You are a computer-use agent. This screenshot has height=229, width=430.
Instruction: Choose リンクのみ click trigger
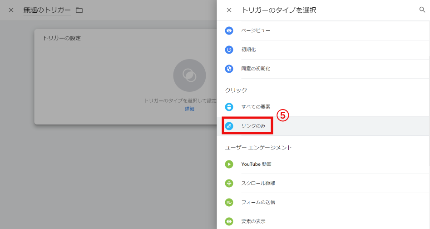click(x=323, y=126)
